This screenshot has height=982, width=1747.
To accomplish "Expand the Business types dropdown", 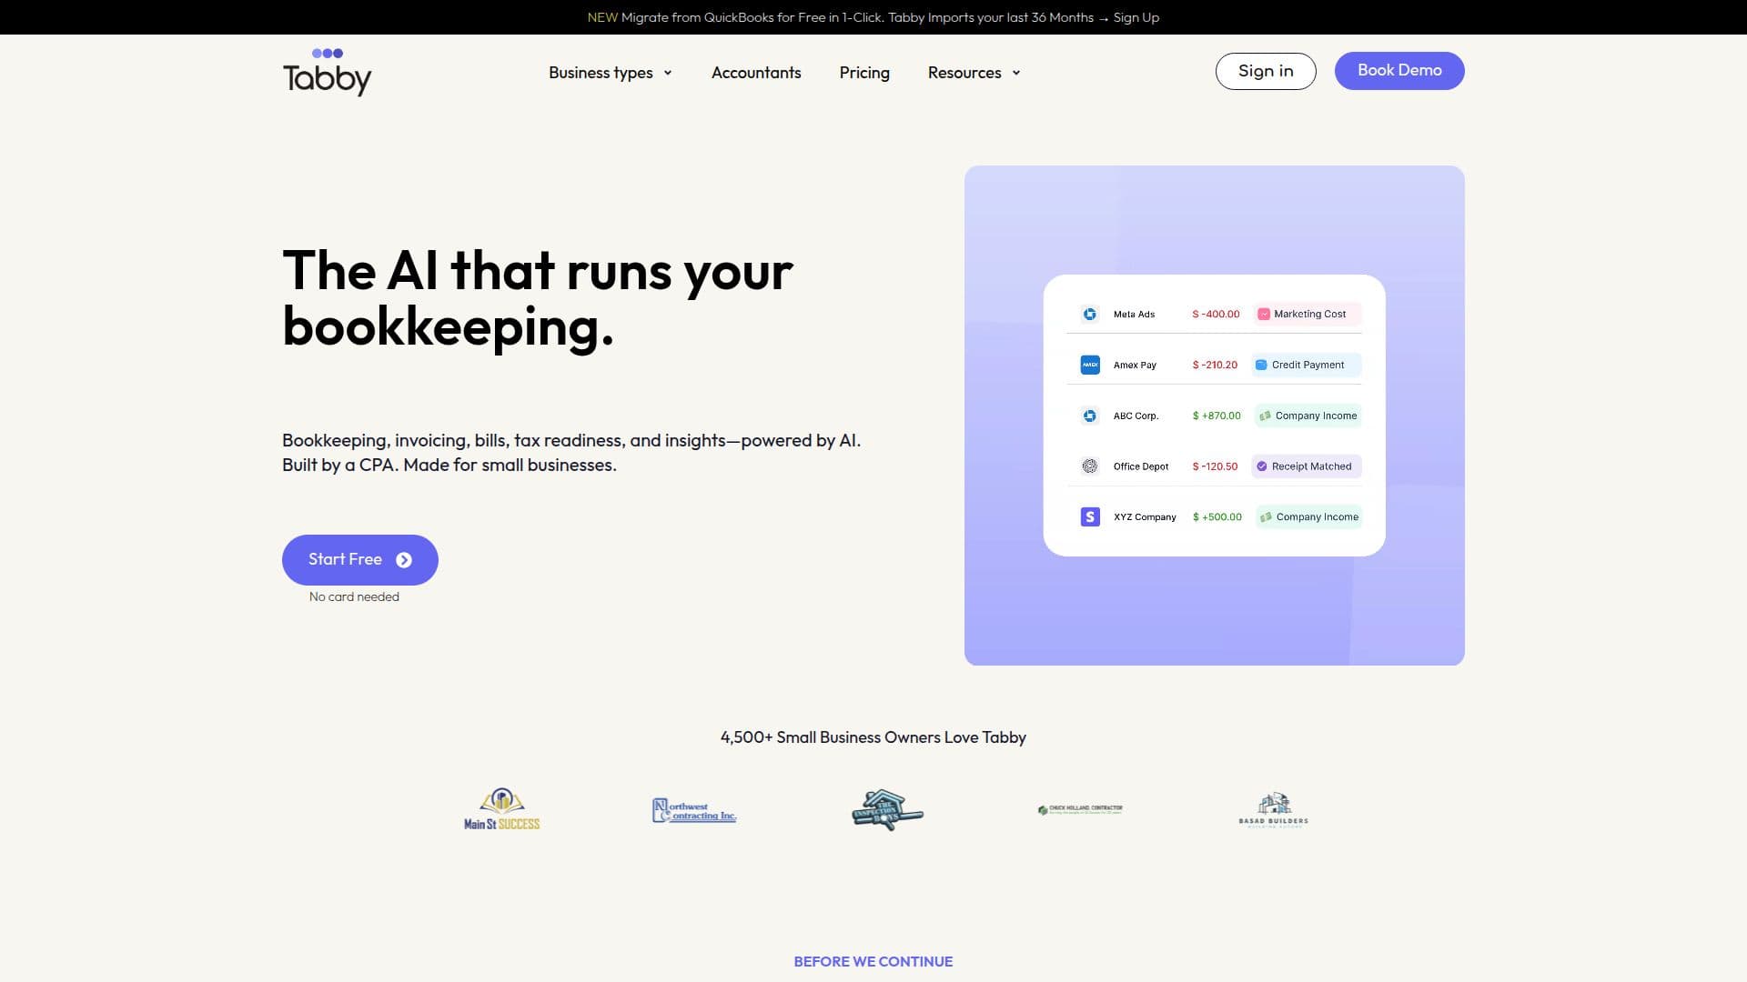I will [x=610, y=73].
